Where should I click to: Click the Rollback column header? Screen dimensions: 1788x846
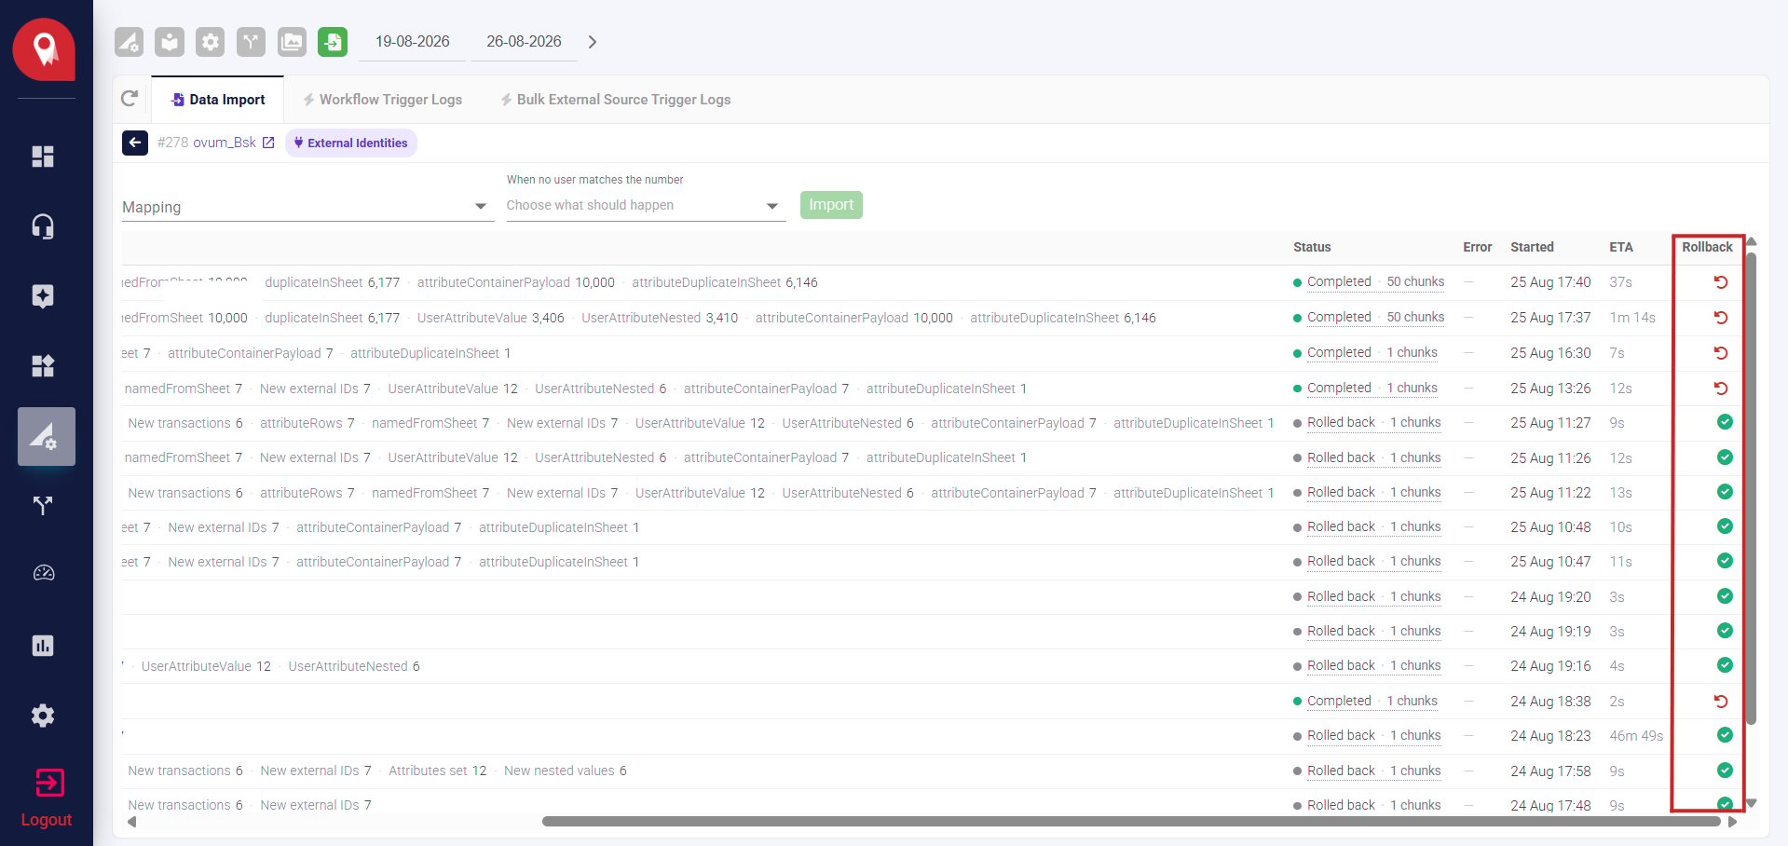click(x=1707, y=247)
